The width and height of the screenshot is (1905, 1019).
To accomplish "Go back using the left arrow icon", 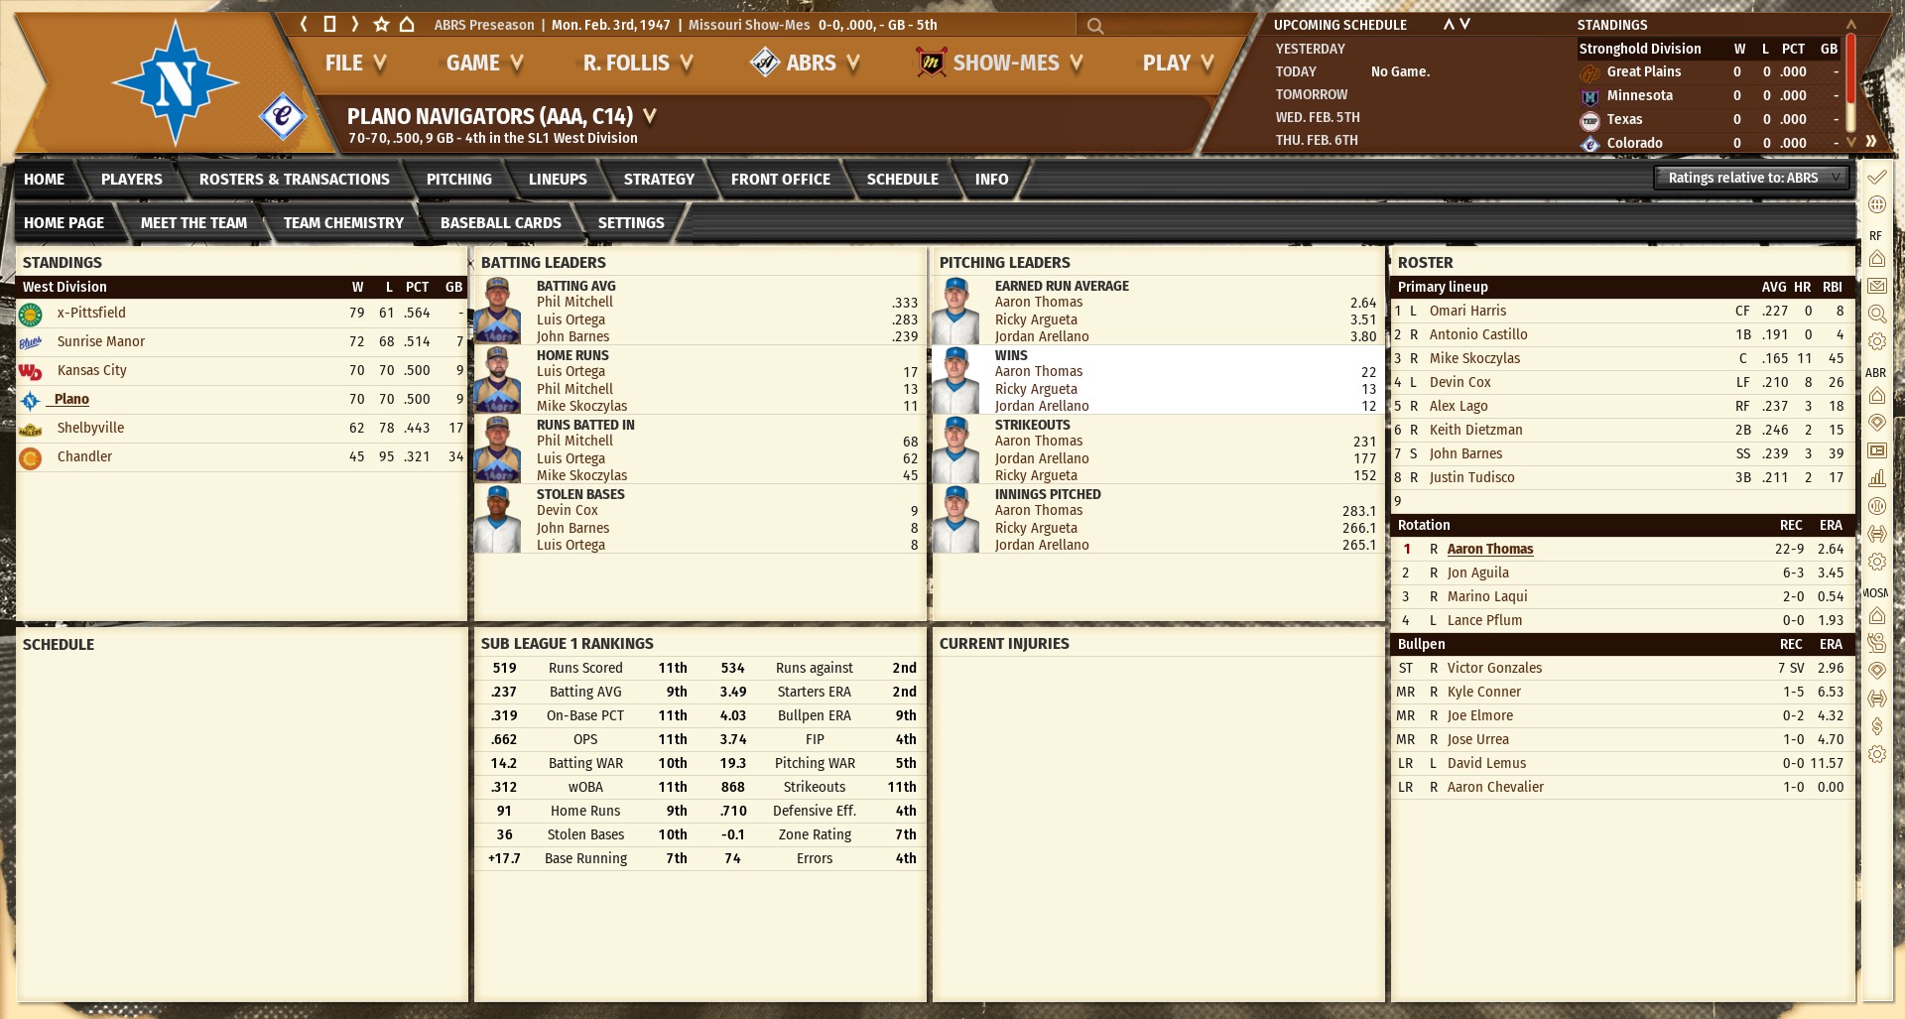I will tap(304, 25).
